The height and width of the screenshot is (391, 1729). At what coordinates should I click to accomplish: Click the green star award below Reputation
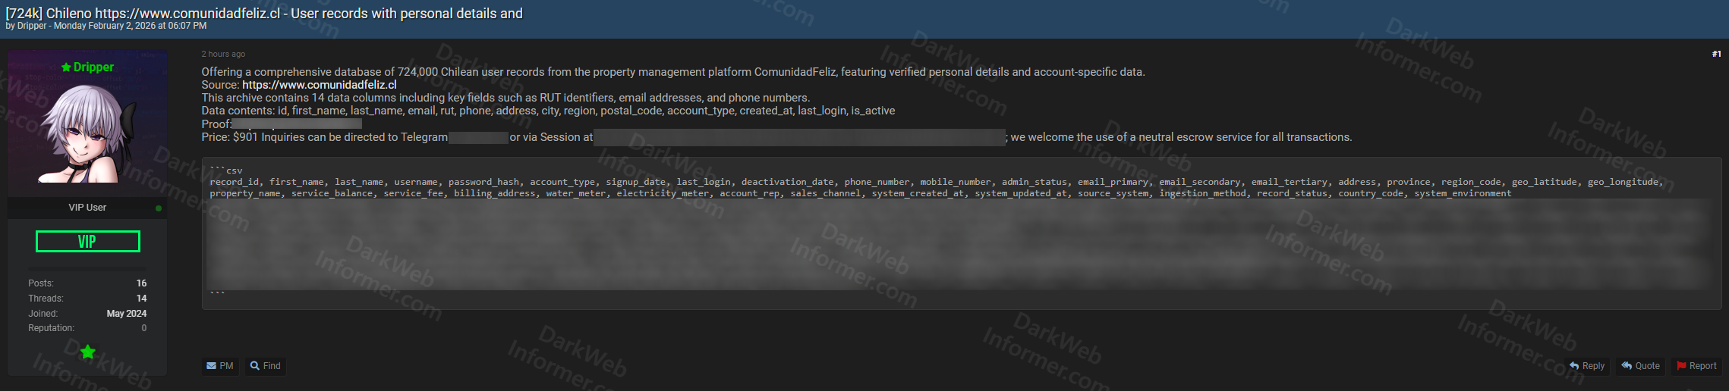[x=88, y=352]
